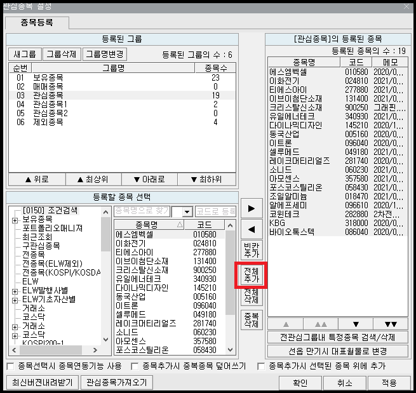Select [0150] 조건검색 in the tree
Screen dimensions: 416x393
click(50, 211)
